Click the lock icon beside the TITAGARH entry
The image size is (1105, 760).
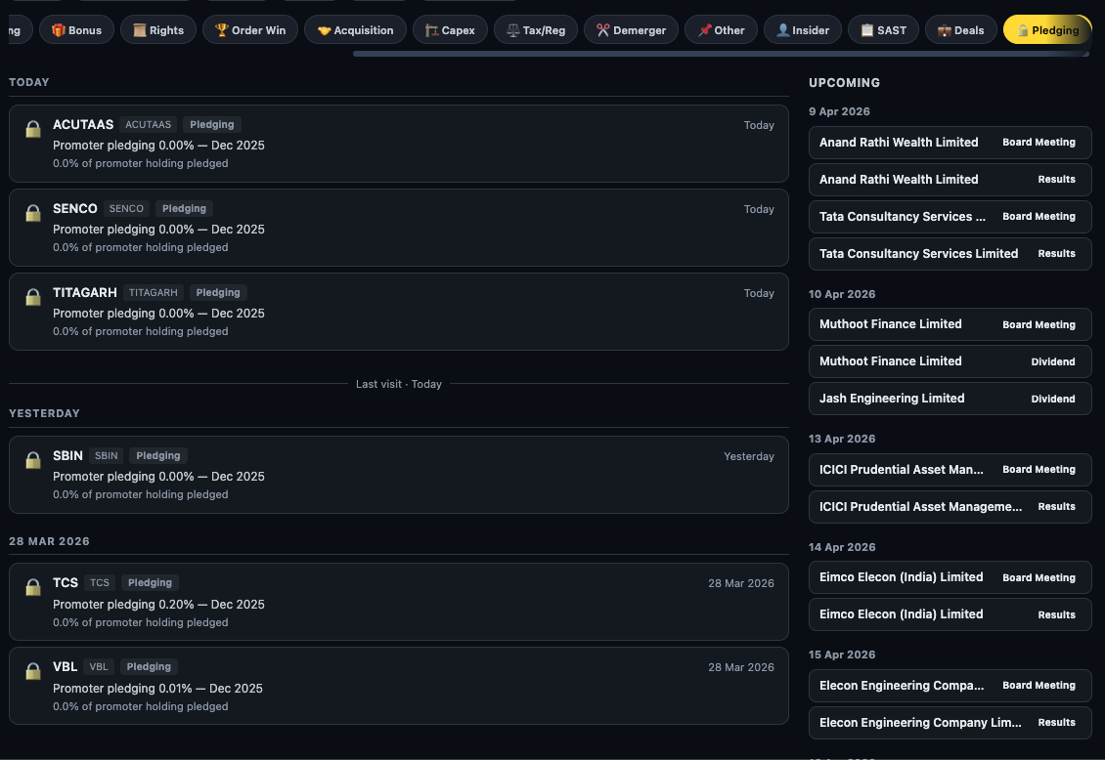tap(32, 297)
